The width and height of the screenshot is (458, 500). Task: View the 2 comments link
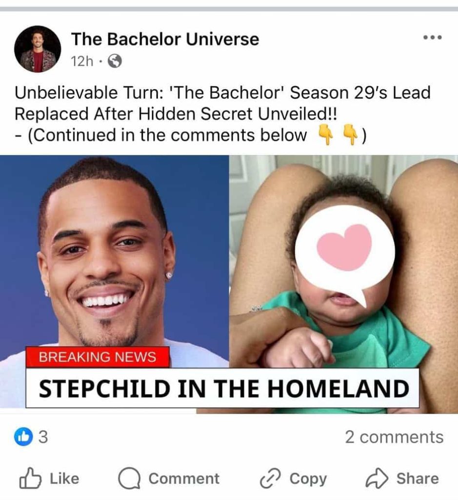click(x=394, y=437)
